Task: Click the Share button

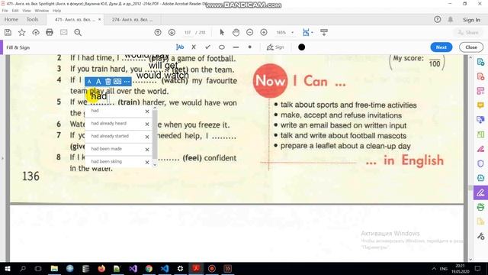Action: 468,32
